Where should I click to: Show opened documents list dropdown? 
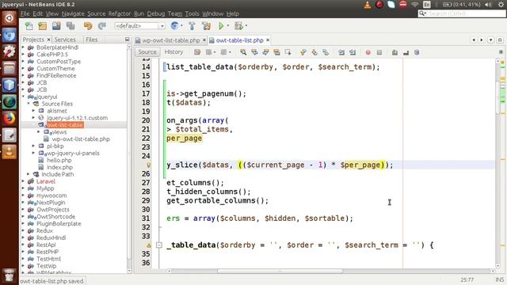[491, 40]
